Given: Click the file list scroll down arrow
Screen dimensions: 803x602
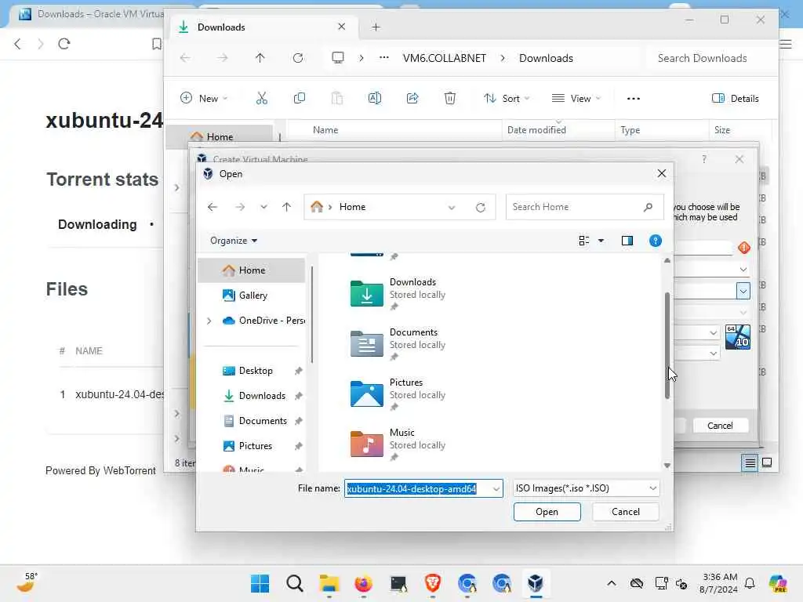Looking at the screenshot, I should click(667, 466).
